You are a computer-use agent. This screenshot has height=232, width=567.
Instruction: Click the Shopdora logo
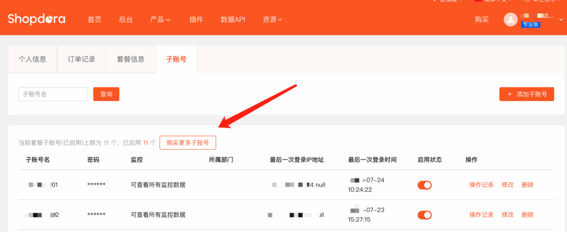tap(36, 19)
